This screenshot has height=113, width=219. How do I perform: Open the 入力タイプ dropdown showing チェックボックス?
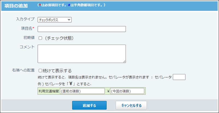54,20
